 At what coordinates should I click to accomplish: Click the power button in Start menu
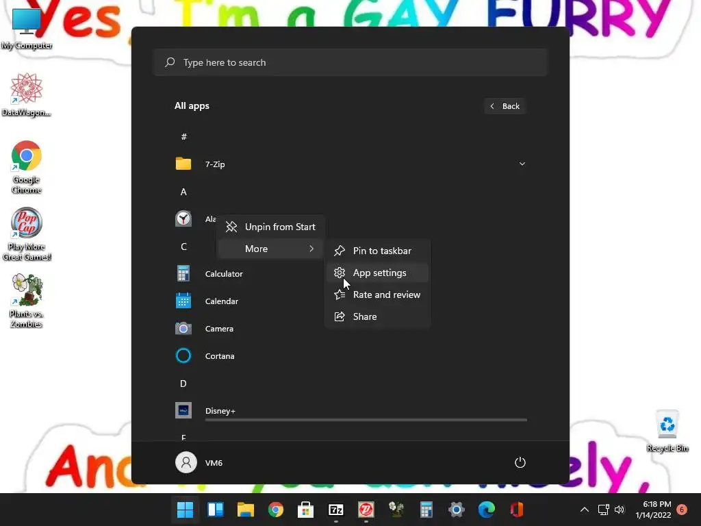point(520,462)
